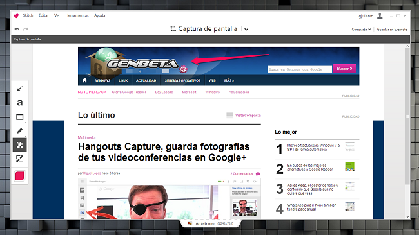Click the Multimedia category link
Viewport: 419px width, 235px height.
(x=86, y=137)
